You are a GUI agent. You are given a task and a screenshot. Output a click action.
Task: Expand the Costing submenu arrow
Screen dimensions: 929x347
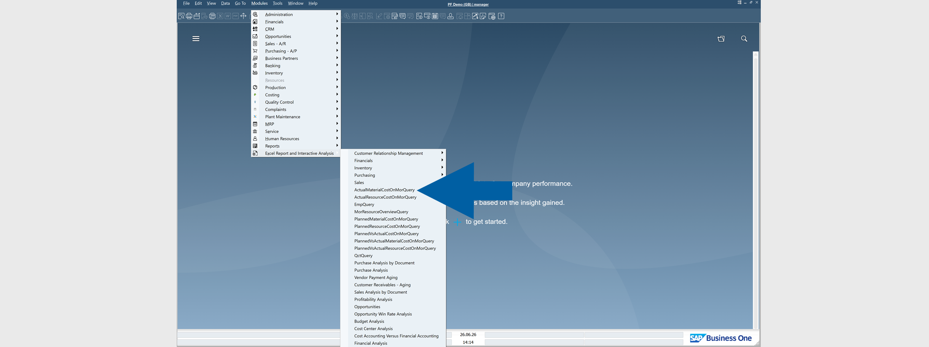point(337,94)
